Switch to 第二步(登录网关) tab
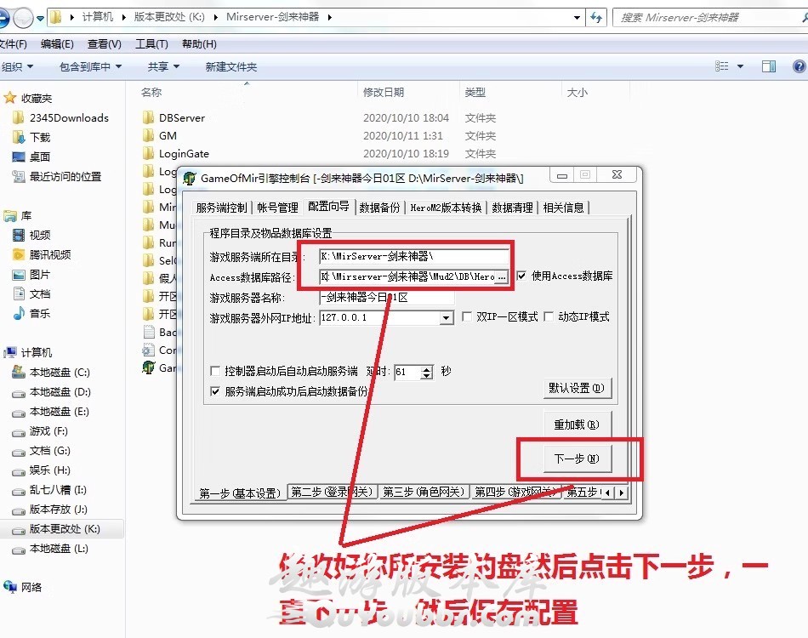 (331, 493)
